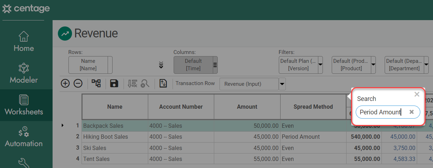Clear the search field text

pyautogui.click(x=411, y=112)
